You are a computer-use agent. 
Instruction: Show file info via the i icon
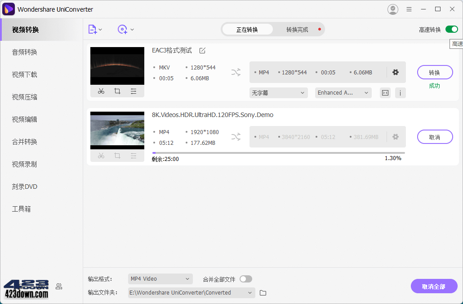pos(401,93)
